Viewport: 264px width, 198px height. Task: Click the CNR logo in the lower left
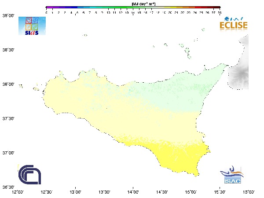(x=29, y=175)
